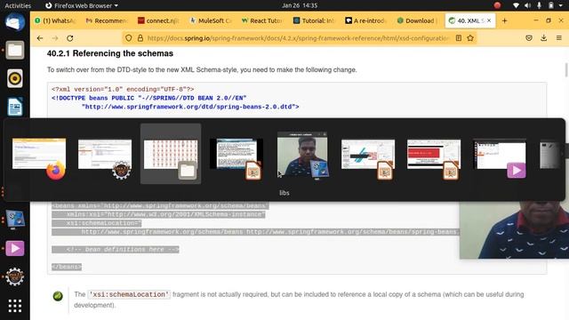Screen dimensions: 569x320
Task: Click the docs.spring.io address bar
Action: [298, 38]
